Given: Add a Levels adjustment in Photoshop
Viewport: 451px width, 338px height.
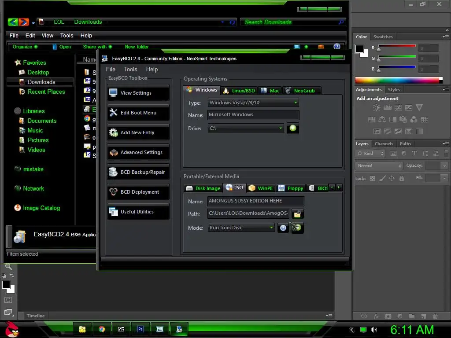Looking at the screenshot, I should point(388,108).
